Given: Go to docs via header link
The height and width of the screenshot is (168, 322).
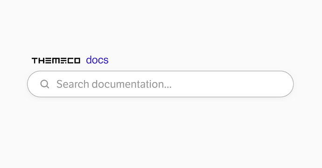Looking at the screenshot, I should (x=97, y=60).
